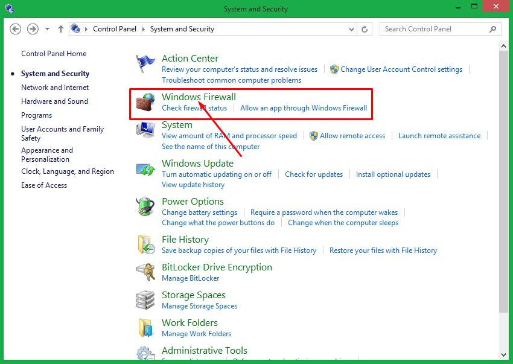Click Check for updates
Viewport: 513px width, 364px height.
(x=314, y=174)
